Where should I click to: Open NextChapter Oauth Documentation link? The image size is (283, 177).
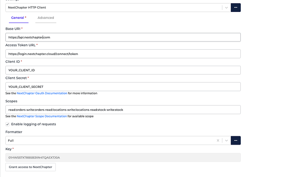click(x=42, y=93)
